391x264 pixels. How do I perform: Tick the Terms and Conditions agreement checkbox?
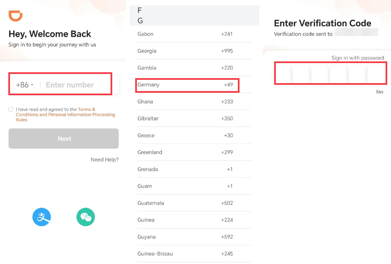pos(11,109)
